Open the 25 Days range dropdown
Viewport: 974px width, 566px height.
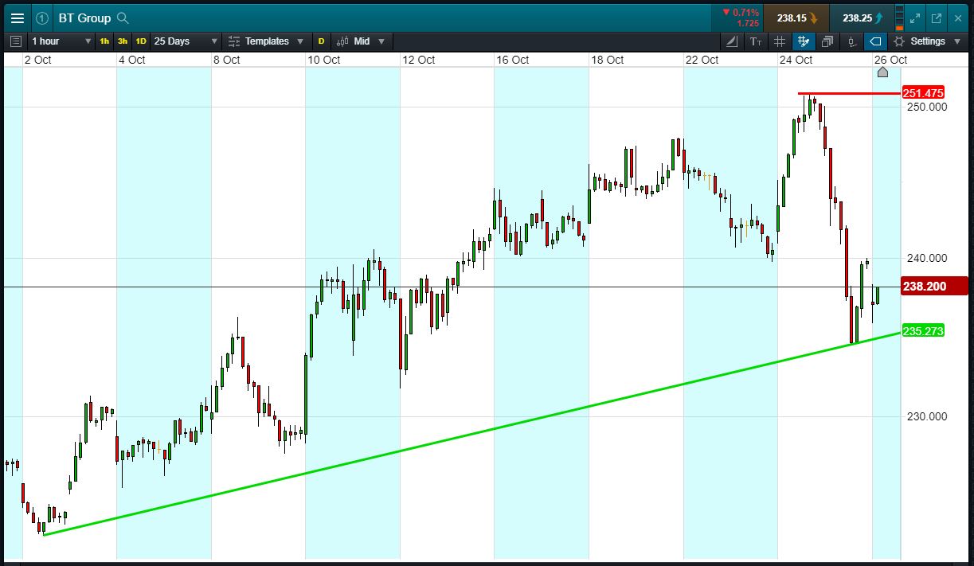[x=186, y=41]
